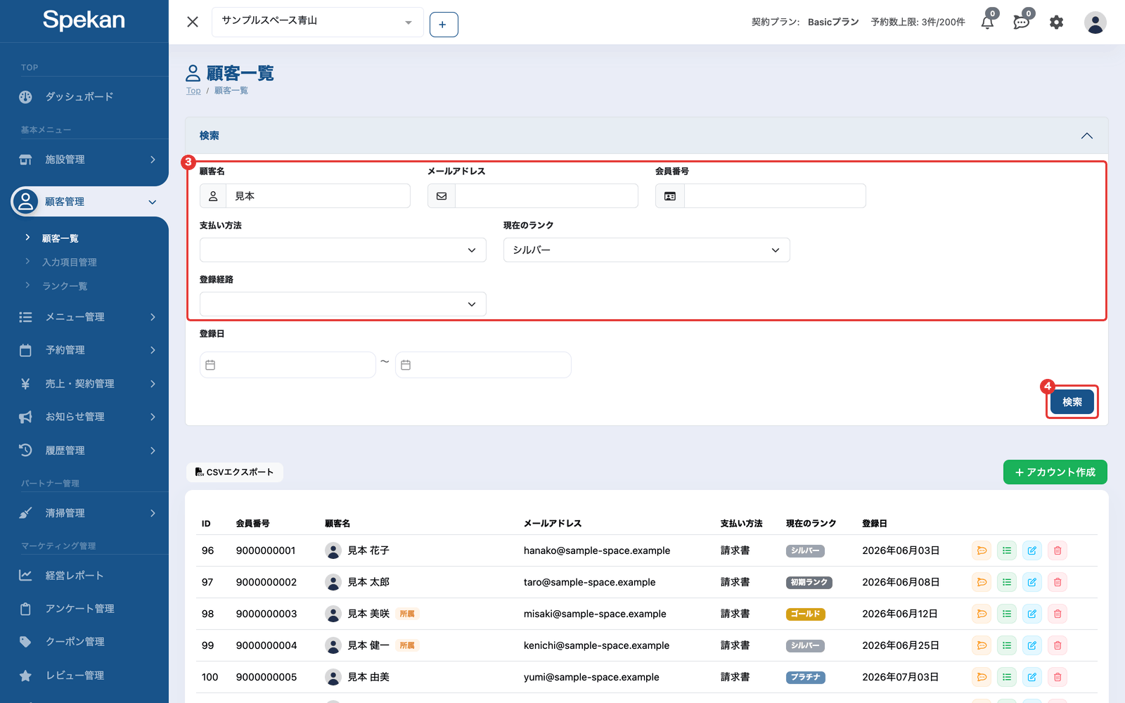The image size is (1125, 703).
Task: Click the CSVエクスポート button
Action: click(235, 472)
